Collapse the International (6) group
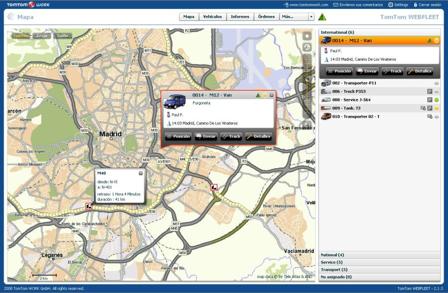 [x=379, y=32]
